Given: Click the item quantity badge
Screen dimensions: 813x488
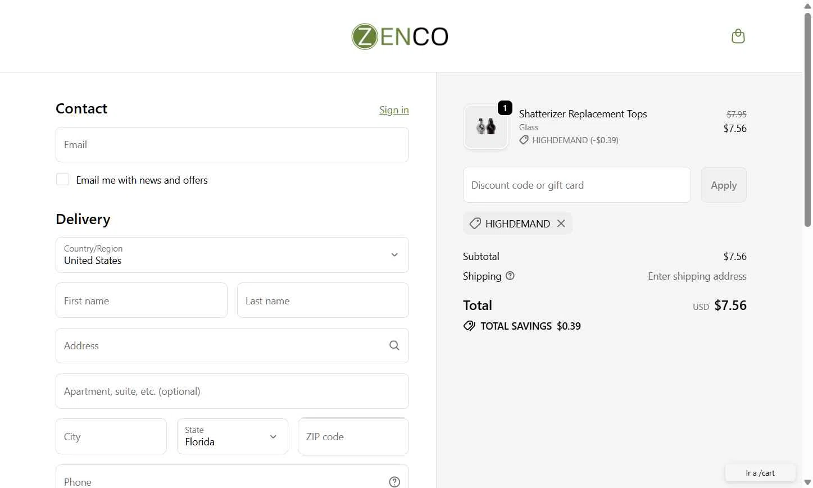Looking at the screenshot, I should click(505, 108).
